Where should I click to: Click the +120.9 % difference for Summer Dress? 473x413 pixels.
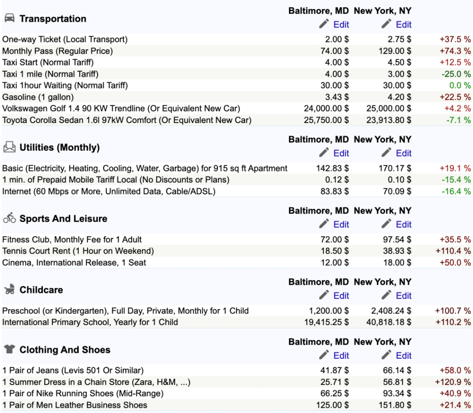pos(453,382)
